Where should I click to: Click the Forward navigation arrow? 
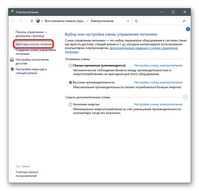(x=21, y=21)
